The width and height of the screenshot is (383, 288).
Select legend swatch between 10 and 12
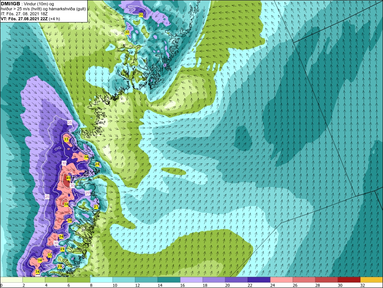click(x=124, y=280)
